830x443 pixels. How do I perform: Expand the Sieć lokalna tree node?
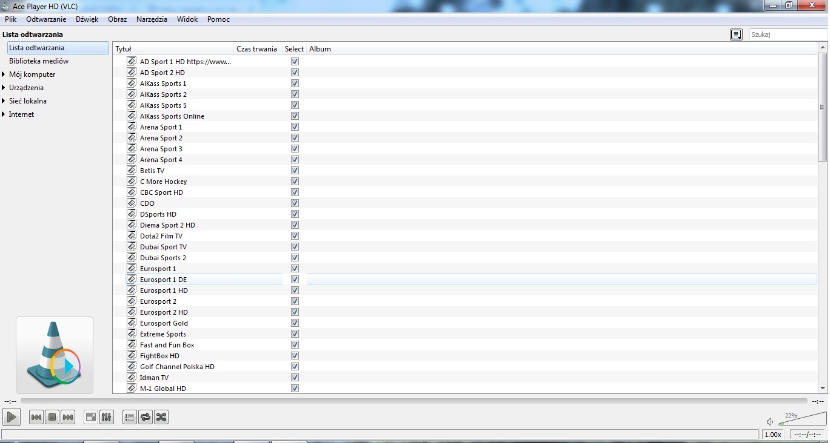click(x=4, y=101)
